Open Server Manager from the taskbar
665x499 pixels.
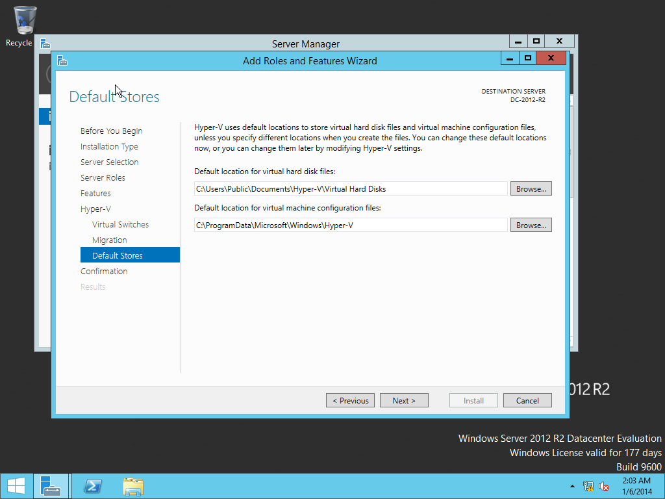coord(51,486)
